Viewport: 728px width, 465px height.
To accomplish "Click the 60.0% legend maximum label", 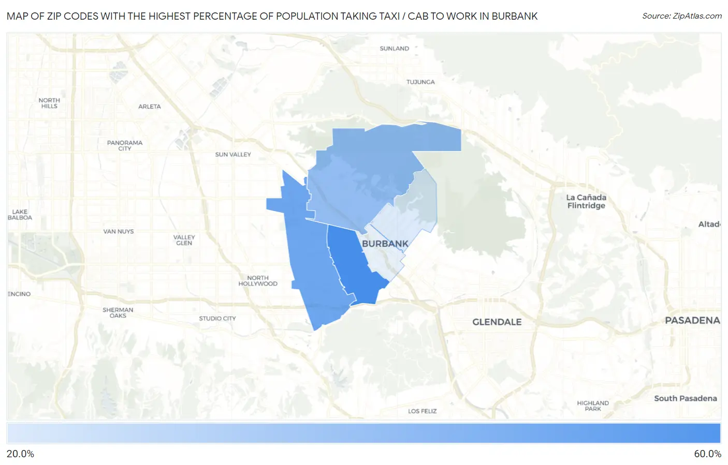I will coord(708,454).
